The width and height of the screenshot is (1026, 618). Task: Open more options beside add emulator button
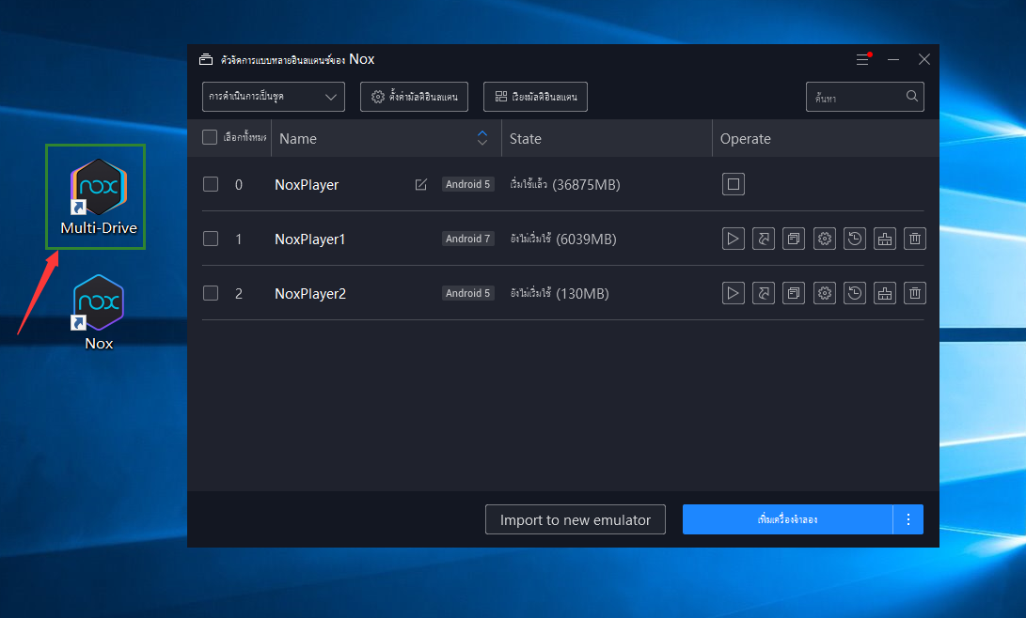click(x=908, y=519)
